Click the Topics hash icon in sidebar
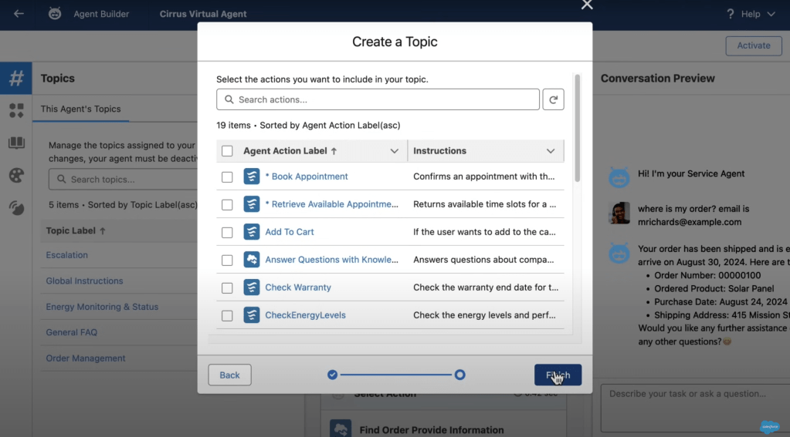The width and height of the screenshot is (790, 437). point(16,78)
